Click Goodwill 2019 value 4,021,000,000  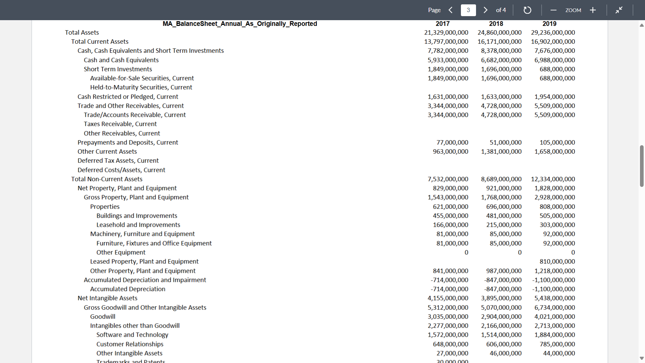pyautogui.click(x=555, y=317)
